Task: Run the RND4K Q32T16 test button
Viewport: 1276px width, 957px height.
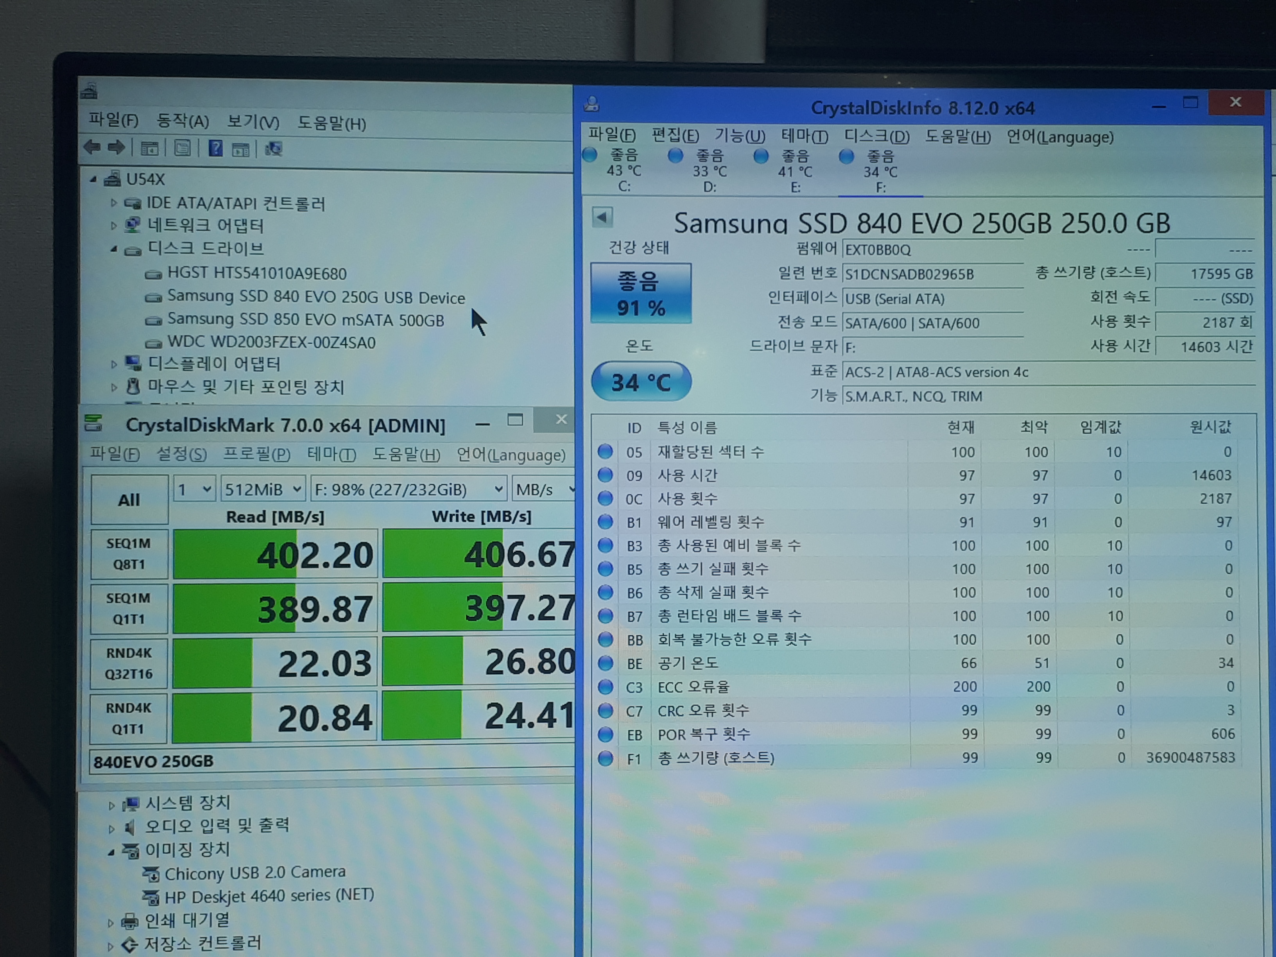Action: (129, 663)
